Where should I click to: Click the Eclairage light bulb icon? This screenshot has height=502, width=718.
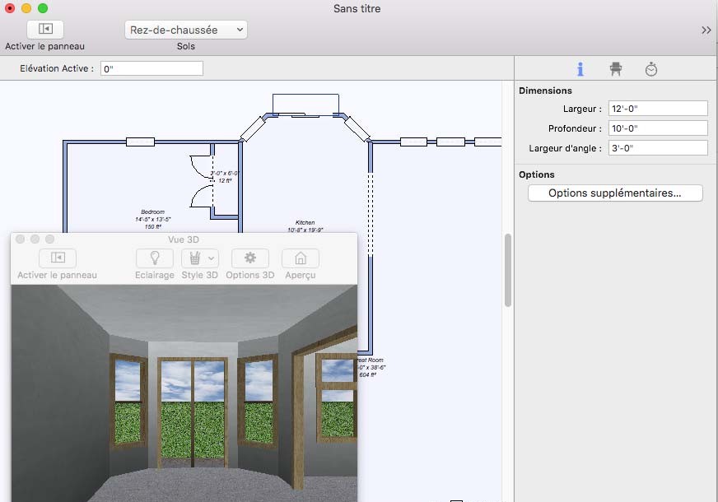point(154,258)
